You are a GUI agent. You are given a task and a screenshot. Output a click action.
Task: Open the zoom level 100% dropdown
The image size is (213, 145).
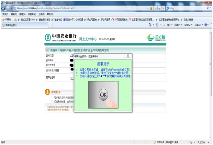[x=203, y=142]
